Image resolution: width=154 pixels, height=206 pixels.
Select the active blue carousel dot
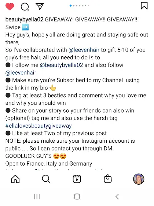click(x=70, y=6)
